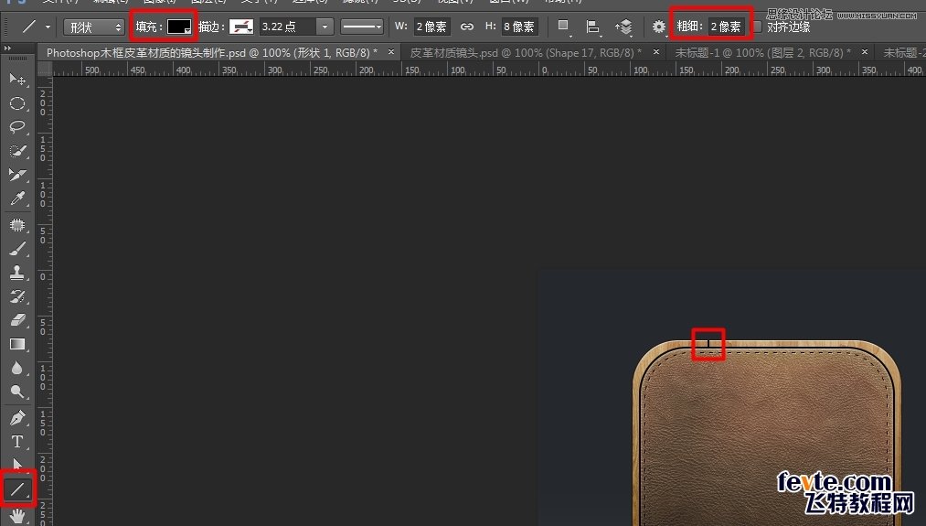Select the History Brush tool
This screenshot has height=526, width=926.
pyautogui.click(x=17, y=296)
